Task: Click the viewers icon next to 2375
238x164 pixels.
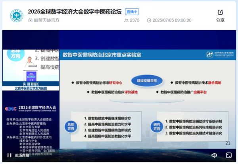Action: pos(126,20)
